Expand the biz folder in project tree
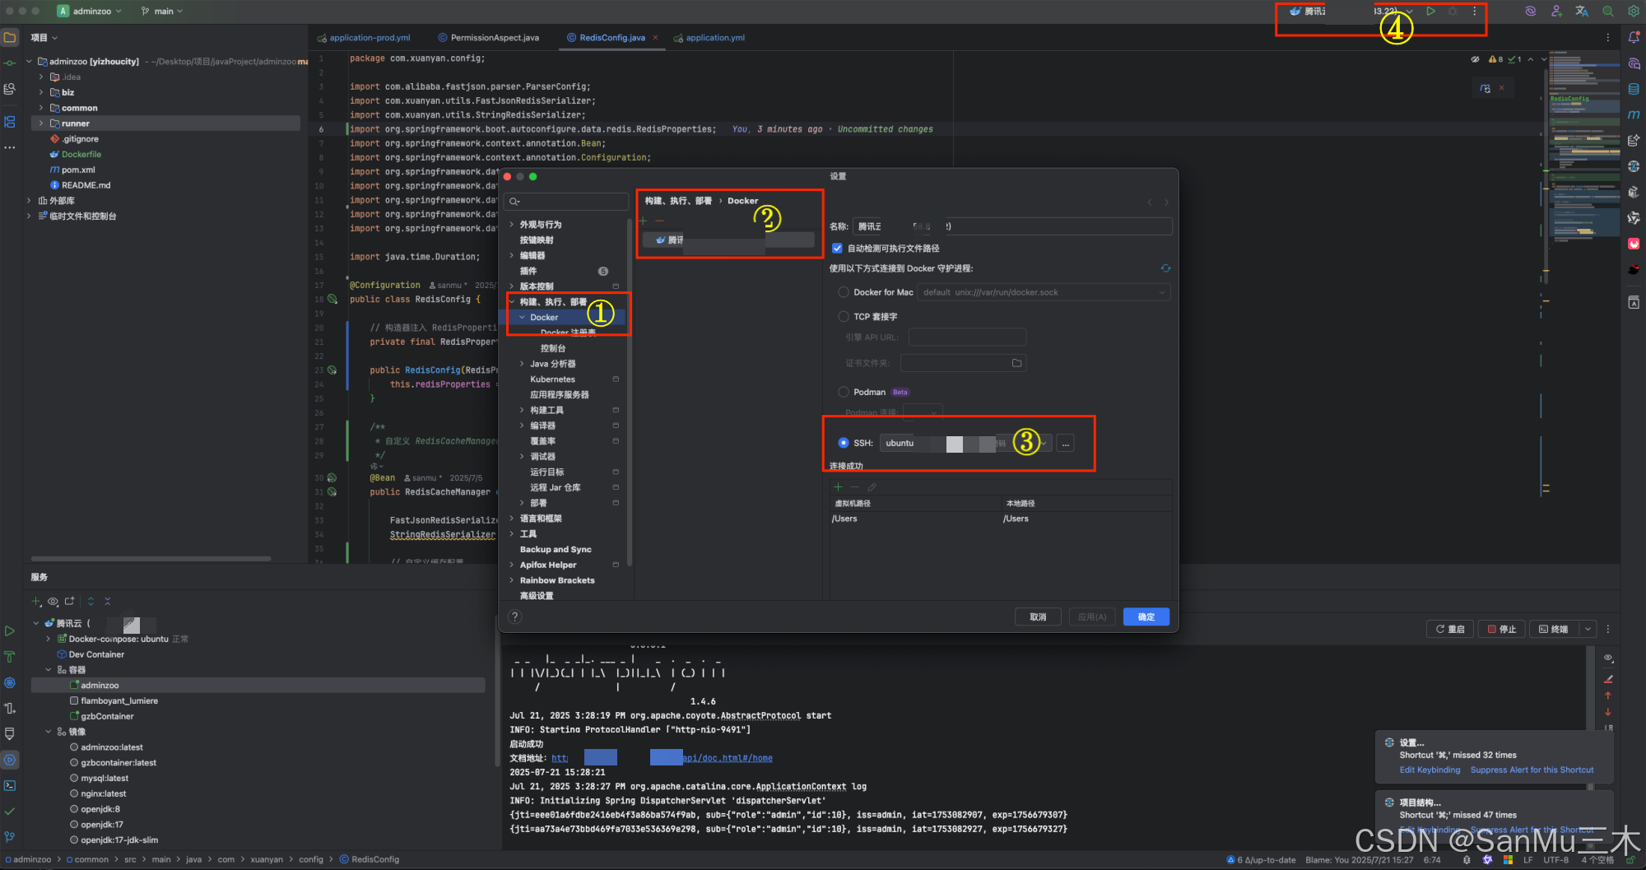1646x870 pixels. pyautogui.click(x=41, y=92)
